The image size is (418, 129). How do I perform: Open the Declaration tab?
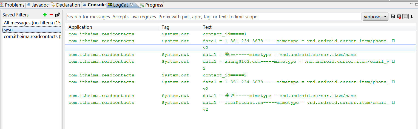66,5
